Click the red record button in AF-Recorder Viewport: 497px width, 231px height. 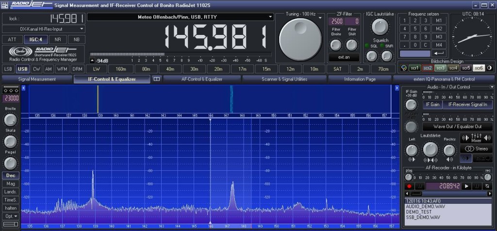[x=409, y=186]
